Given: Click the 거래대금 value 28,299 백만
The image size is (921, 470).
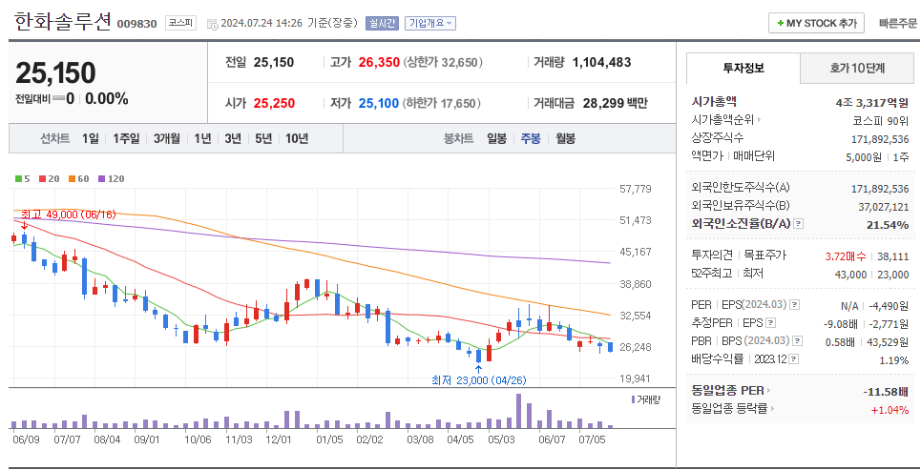Looking at the screenshot, I should [615, 103].
